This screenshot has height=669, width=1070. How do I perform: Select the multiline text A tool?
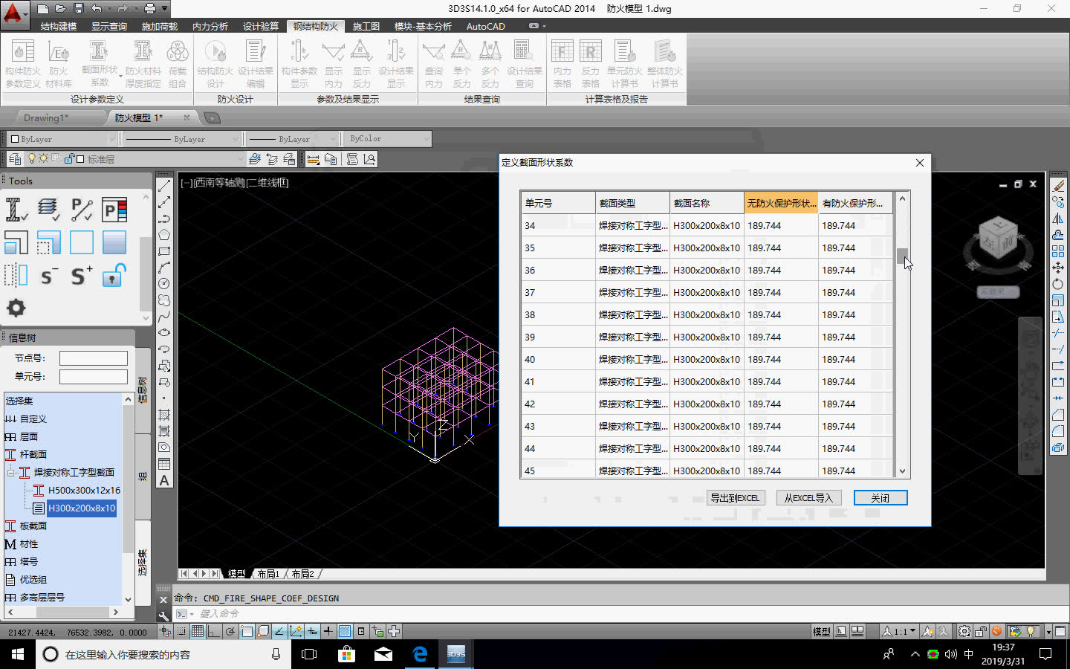point(164,480)
